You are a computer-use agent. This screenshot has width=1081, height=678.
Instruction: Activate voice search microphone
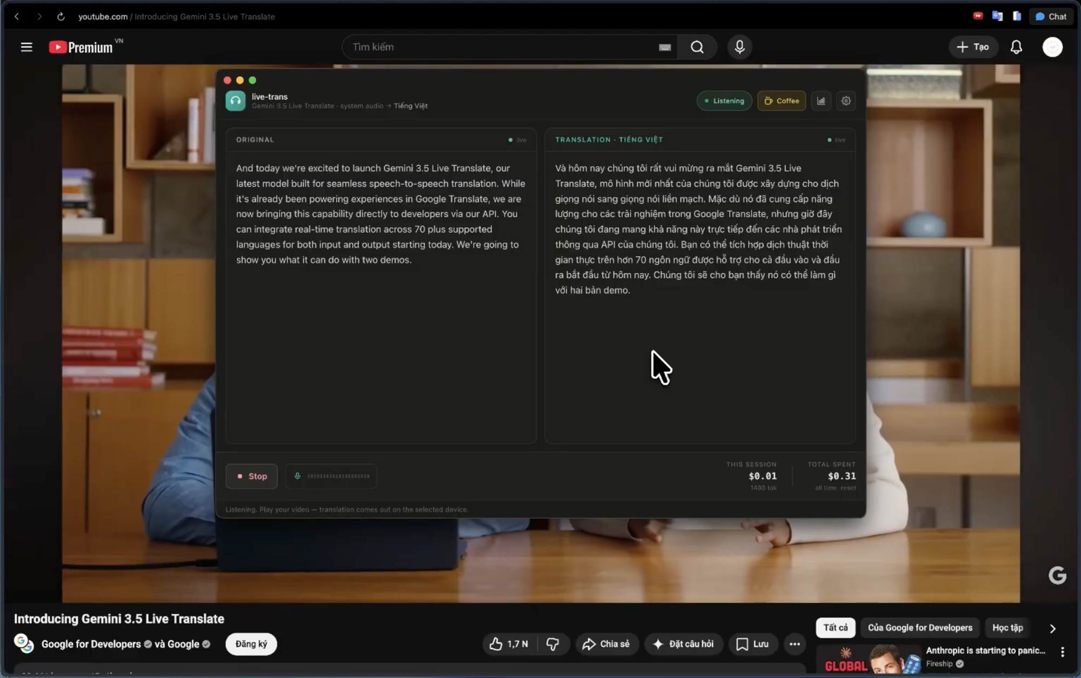coord(739,47)
